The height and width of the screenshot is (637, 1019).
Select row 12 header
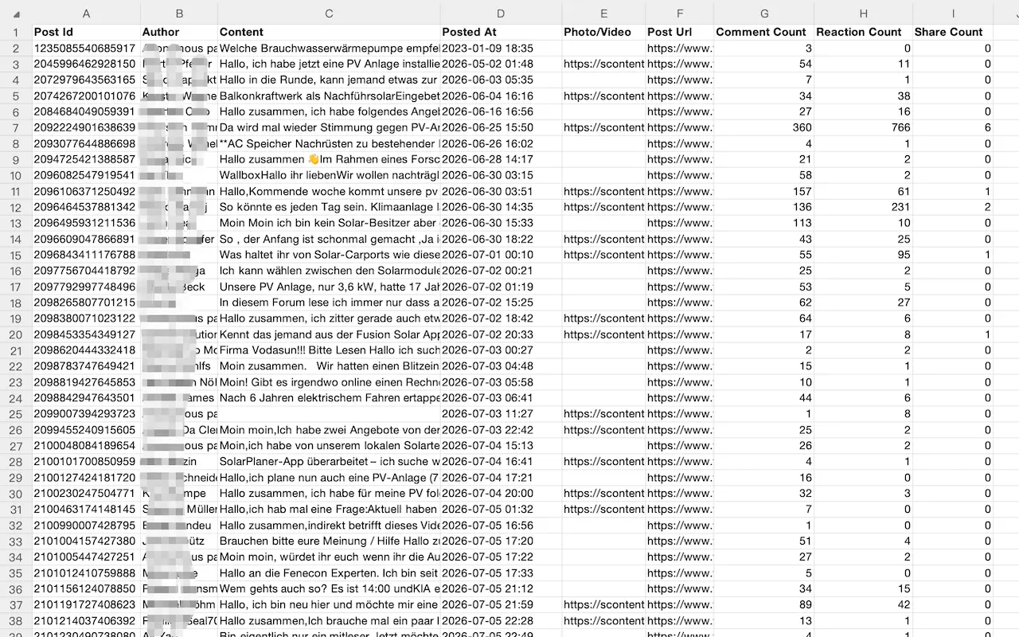click(16, 207)
